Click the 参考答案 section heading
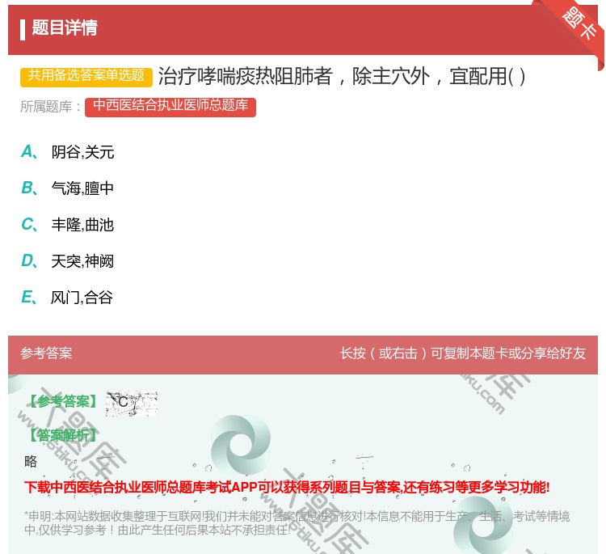 click(x=46, y=353)
